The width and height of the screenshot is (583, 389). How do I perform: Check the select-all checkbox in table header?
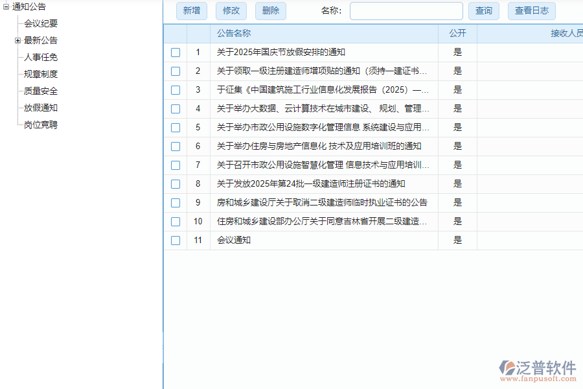pos(175,33)
